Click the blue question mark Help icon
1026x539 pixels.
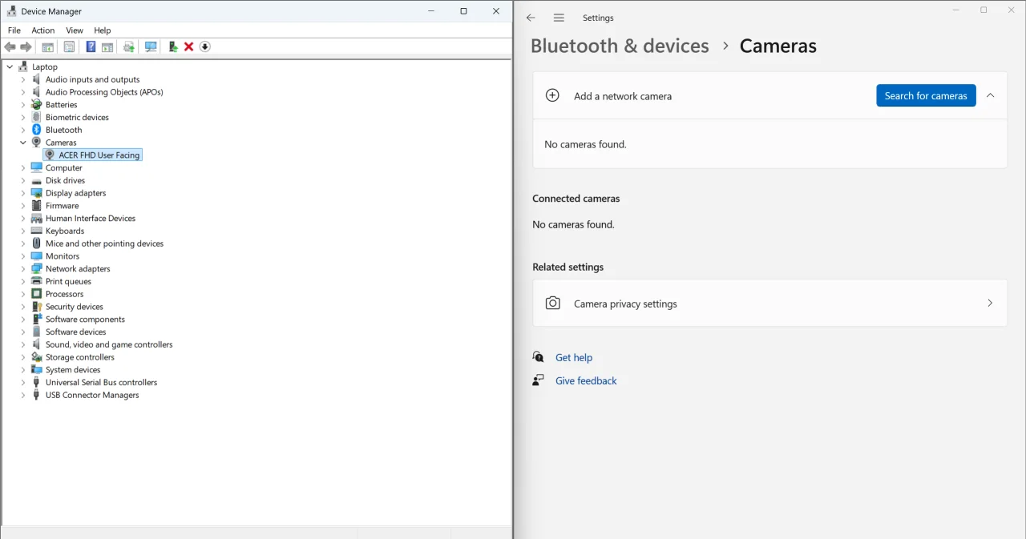tap(91, 47)
